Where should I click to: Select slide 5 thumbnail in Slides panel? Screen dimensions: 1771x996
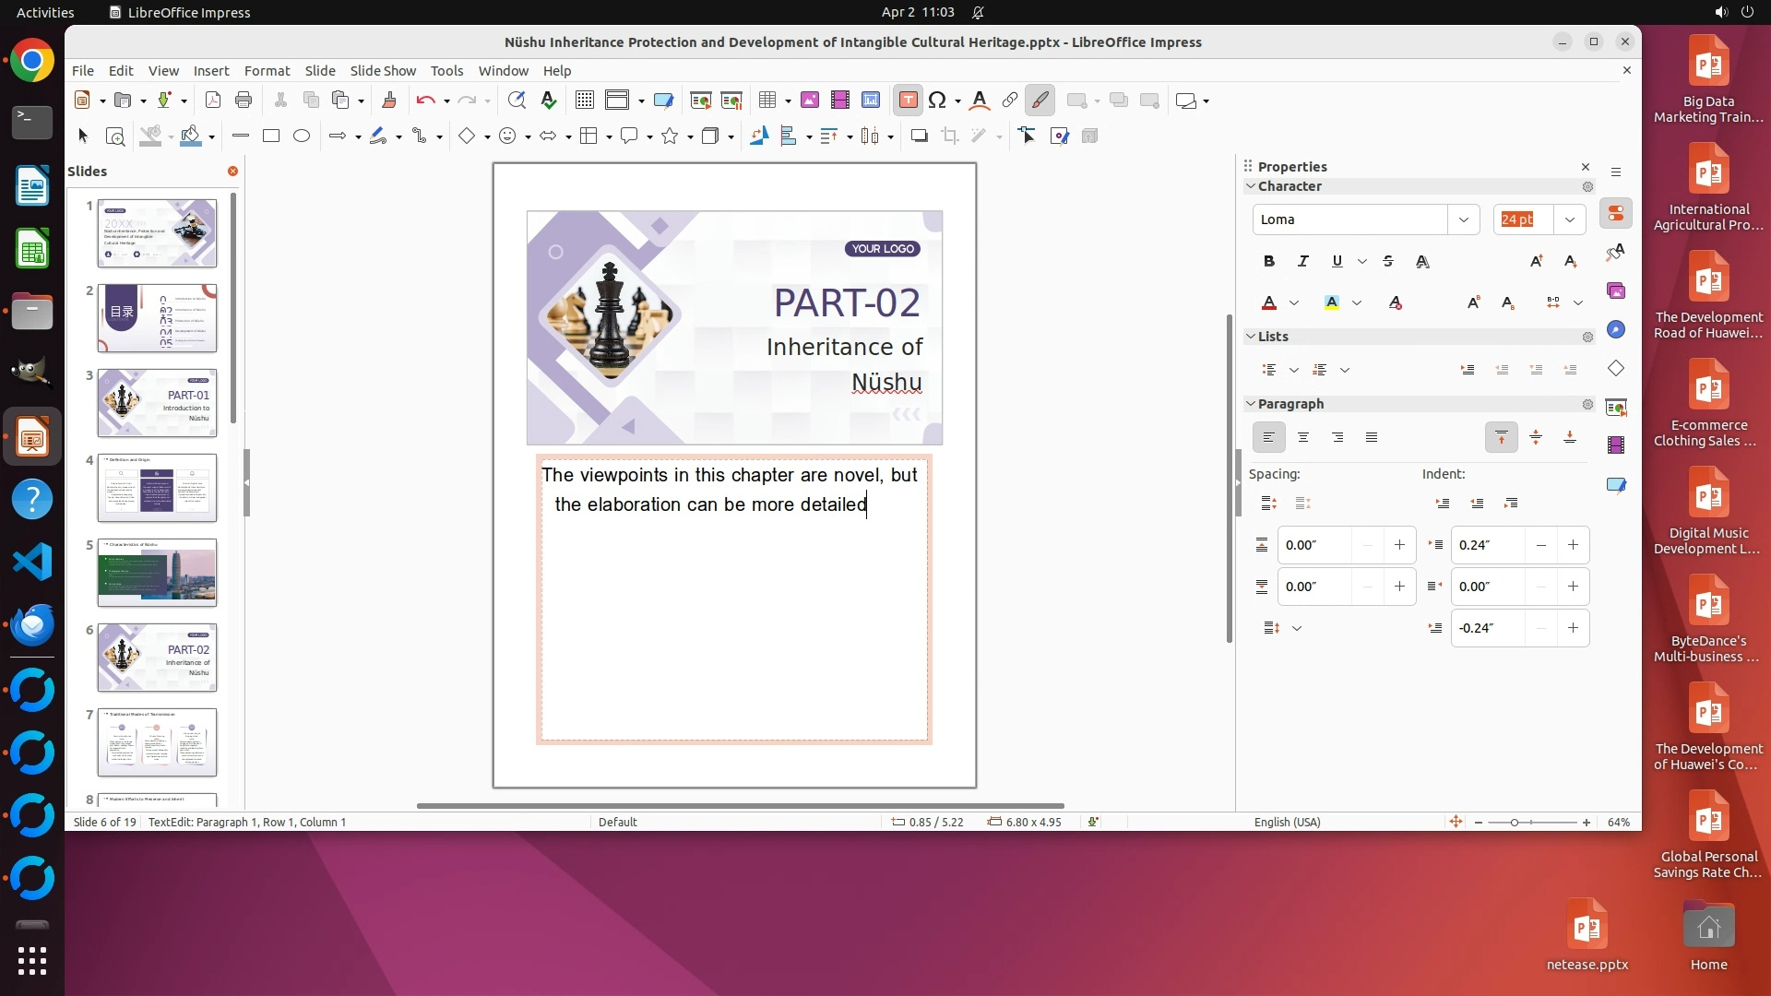157,573
